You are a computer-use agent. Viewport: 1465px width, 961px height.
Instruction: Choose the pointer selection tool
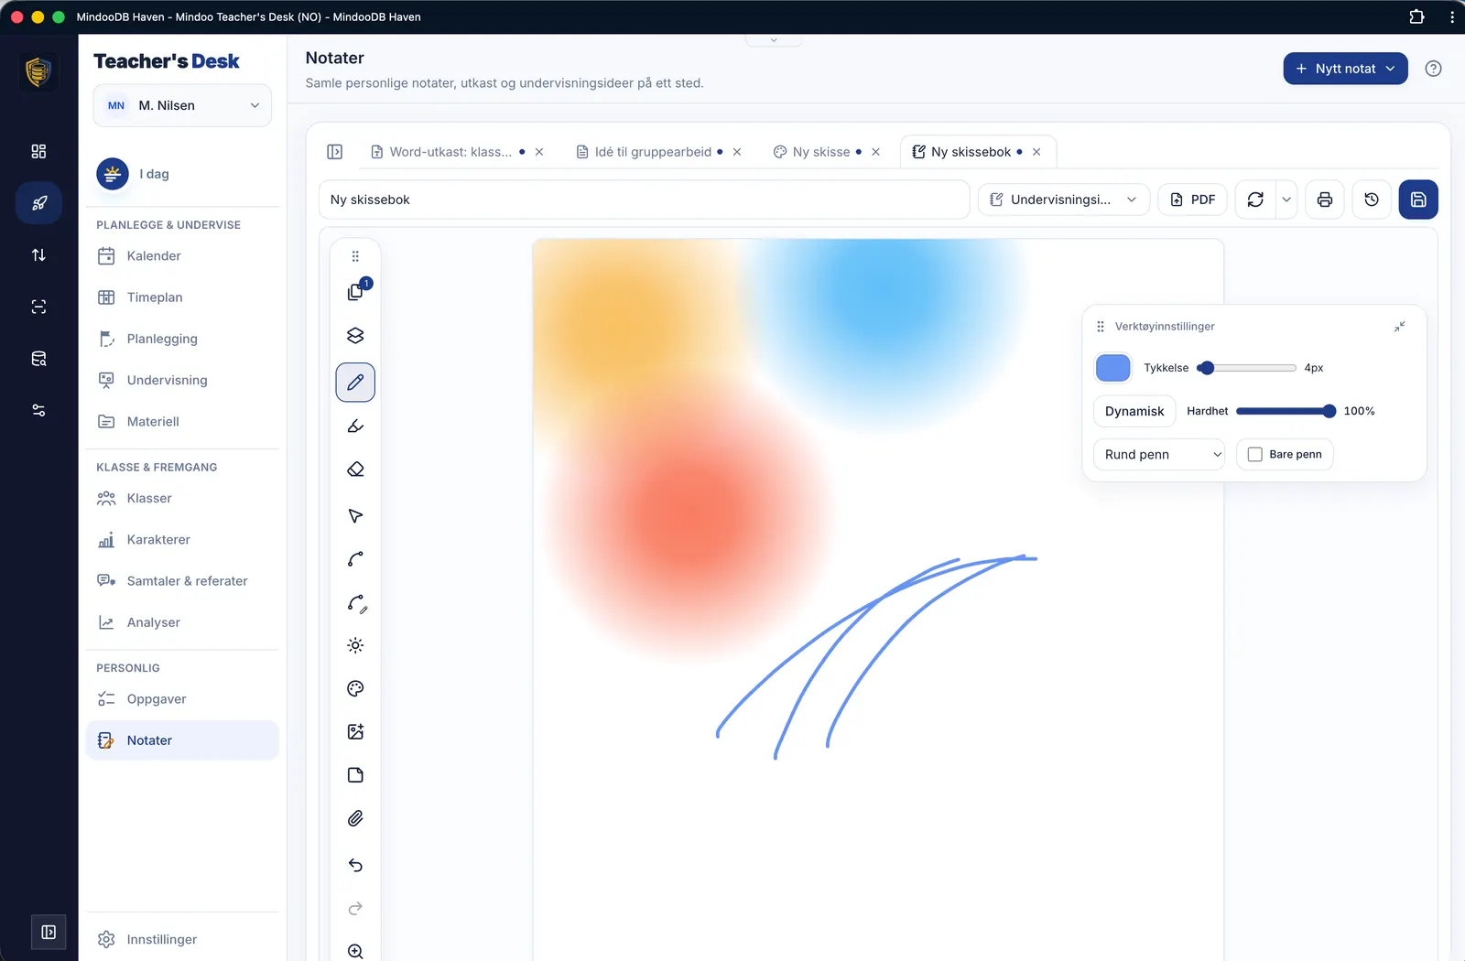point(355,515)
